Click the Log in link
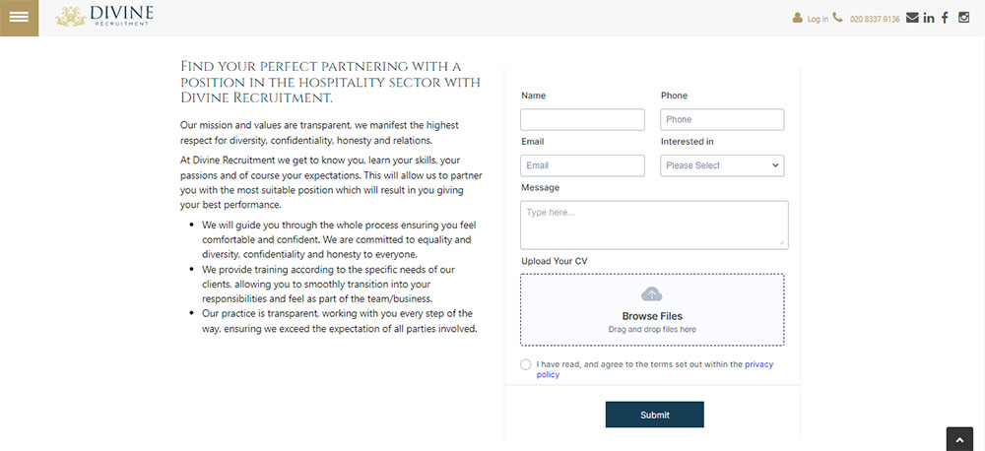 (818, 19)
